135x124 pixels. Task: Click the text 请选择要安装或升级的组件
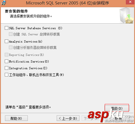click(31, 16)
